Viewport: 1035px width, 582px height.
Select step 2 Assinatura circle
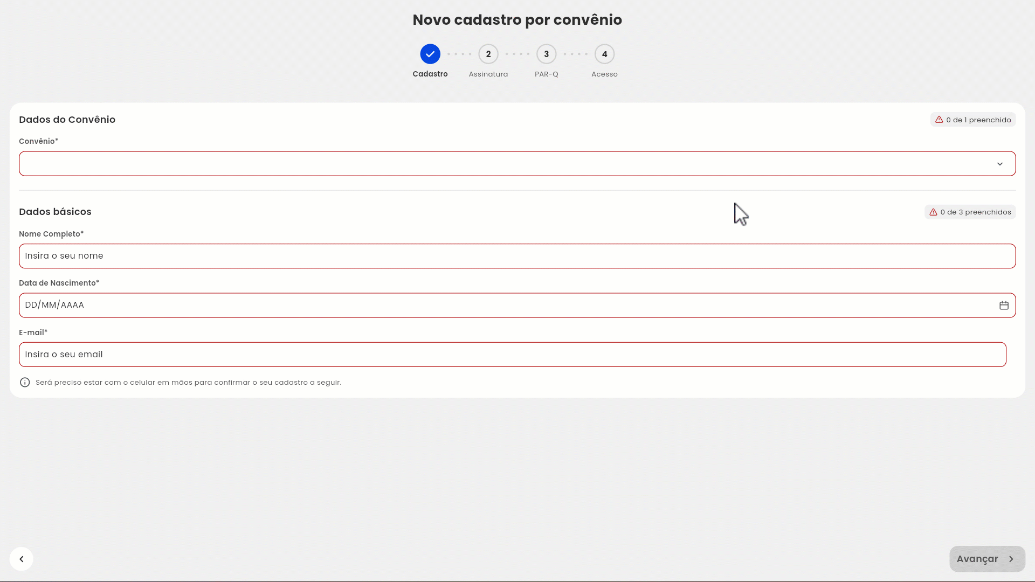pyautogui.click(x=488, y=54)
